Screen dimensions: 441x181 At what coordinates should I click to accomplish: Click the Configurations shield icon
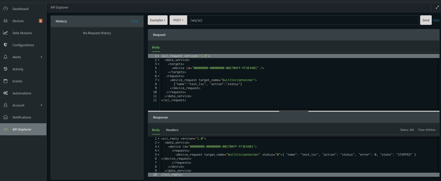point(6,45)
